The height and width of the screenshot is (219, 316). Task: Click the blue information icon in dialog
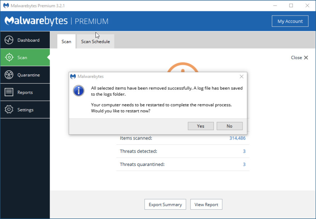point(79,91)
